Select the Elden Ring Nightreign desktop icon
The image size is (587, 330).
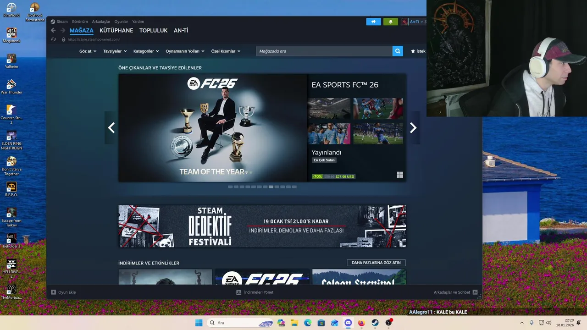pyautogui.click(x=11, y=140)
